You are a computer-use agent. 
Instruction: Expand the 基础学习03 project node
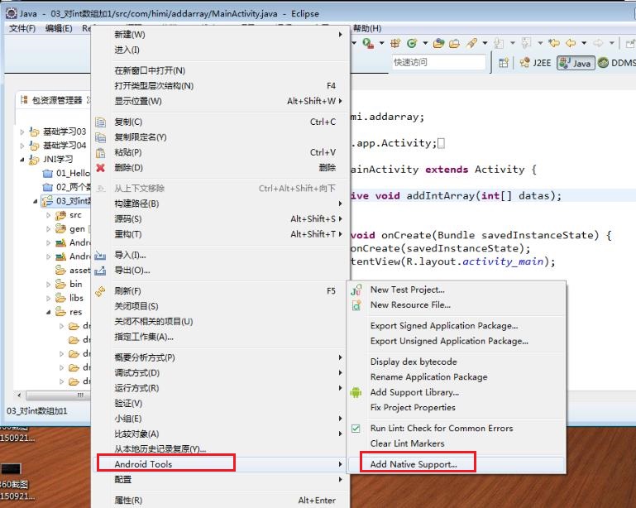pos(22,132)
